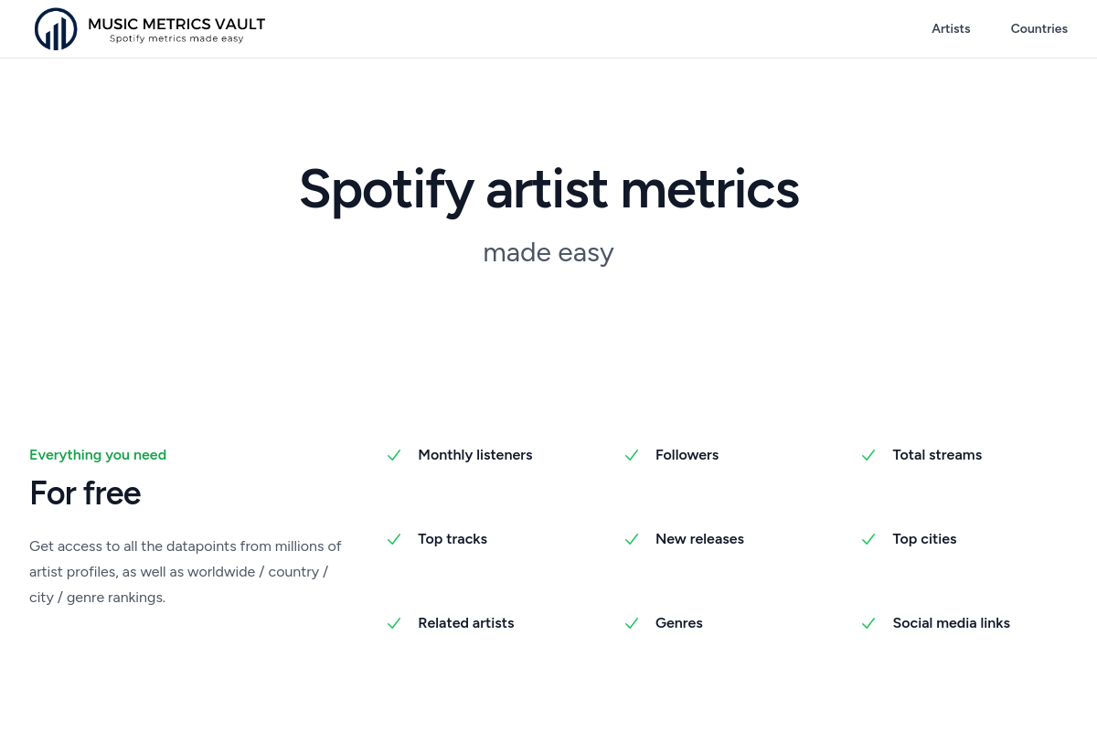
Task: Click the checkmark beside Total streams
Action: [868, 455]
